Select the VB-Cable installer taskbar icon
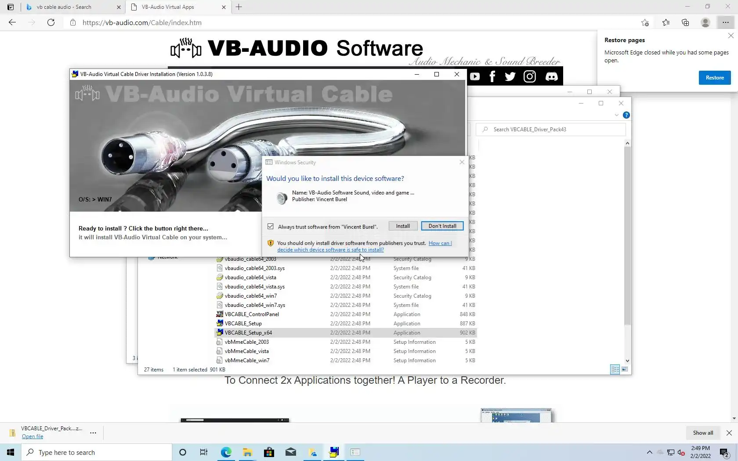 334,452
